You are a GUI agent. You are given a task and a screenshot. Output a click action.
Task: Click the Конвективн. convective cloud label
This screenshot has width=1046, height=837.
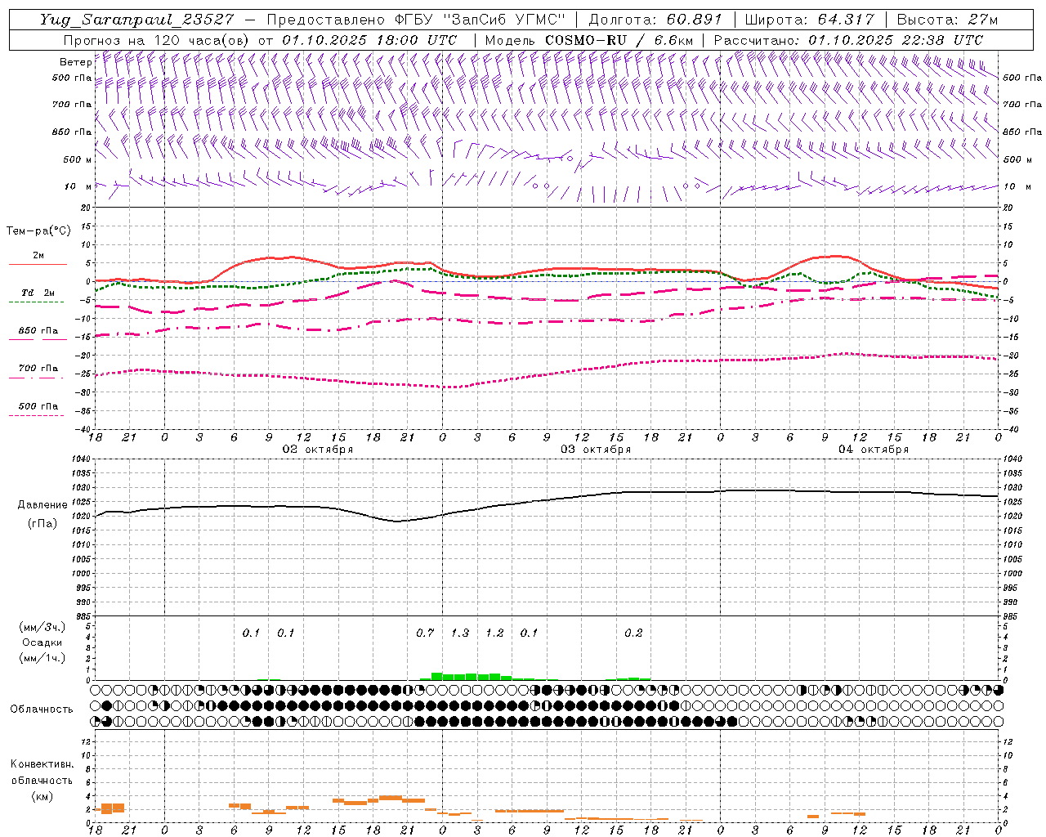(42, 764)
